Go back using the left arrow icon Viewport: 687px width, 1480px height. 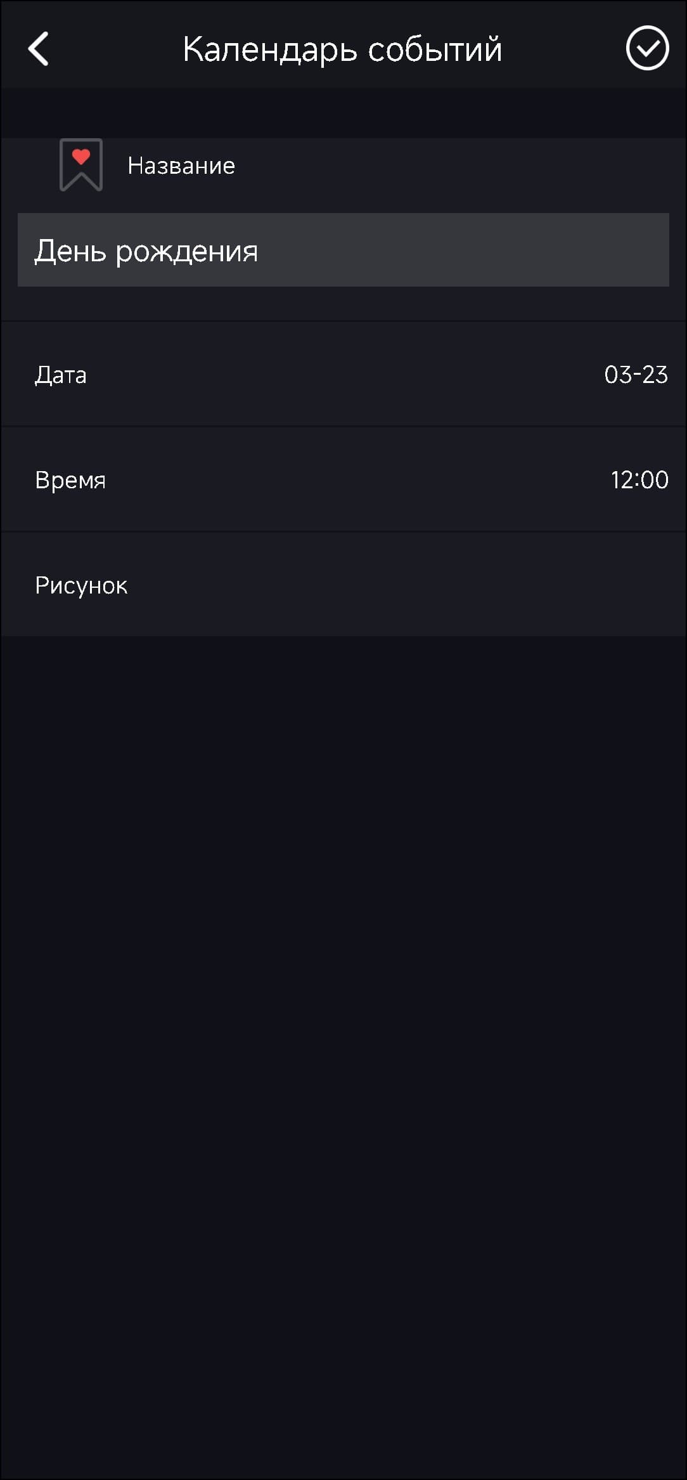(39, 49)
